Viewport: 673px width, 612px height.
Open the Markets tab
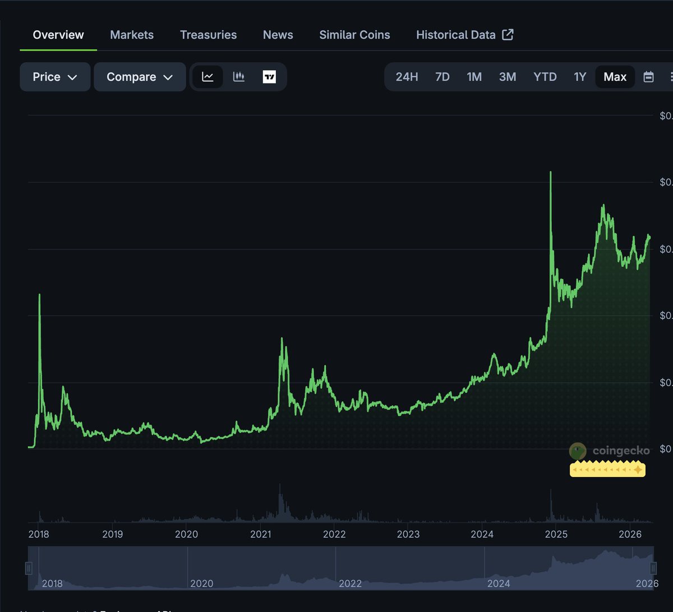[132, 35]
